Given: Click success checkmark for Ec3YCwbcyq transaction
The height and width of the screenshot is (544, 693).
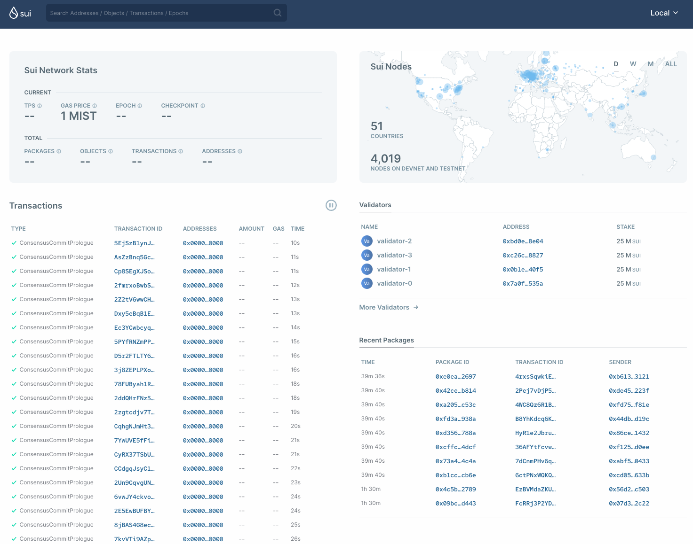Looking at the screenshot, I should 14,327.
